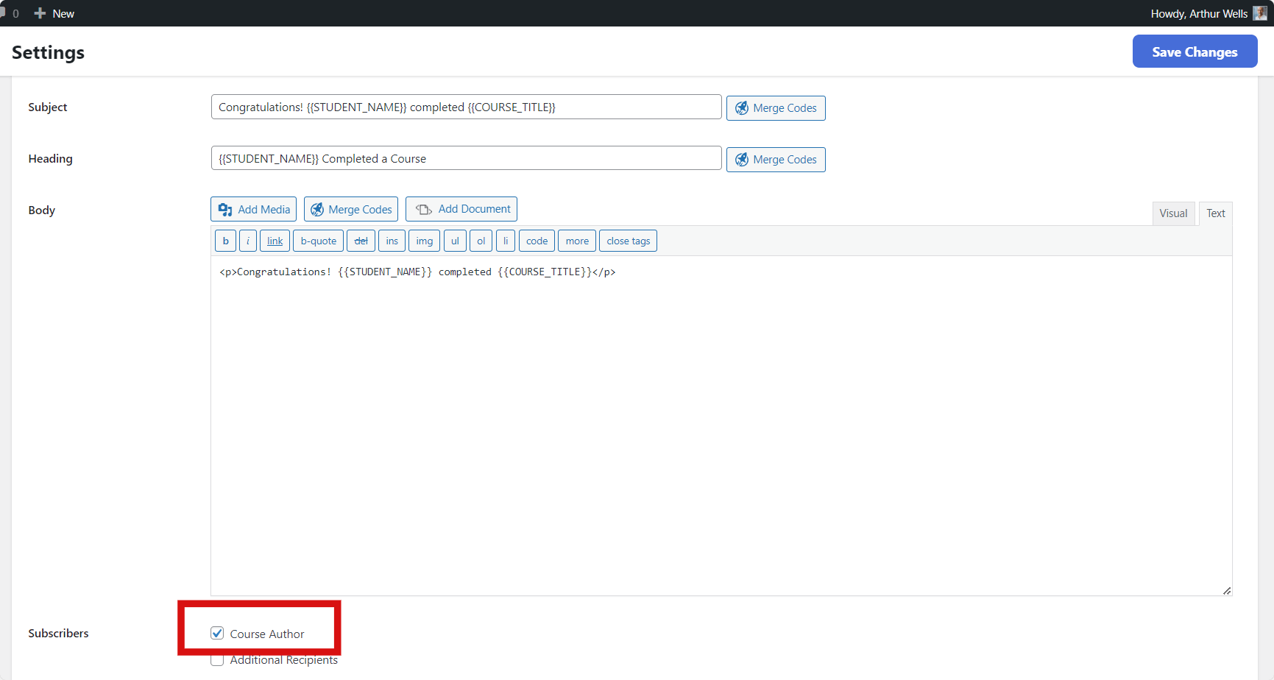The width and height of the screenshot is (1274, 680).
Task: Click the Add Media camera-music icon
Action: [x=225, y=210]
